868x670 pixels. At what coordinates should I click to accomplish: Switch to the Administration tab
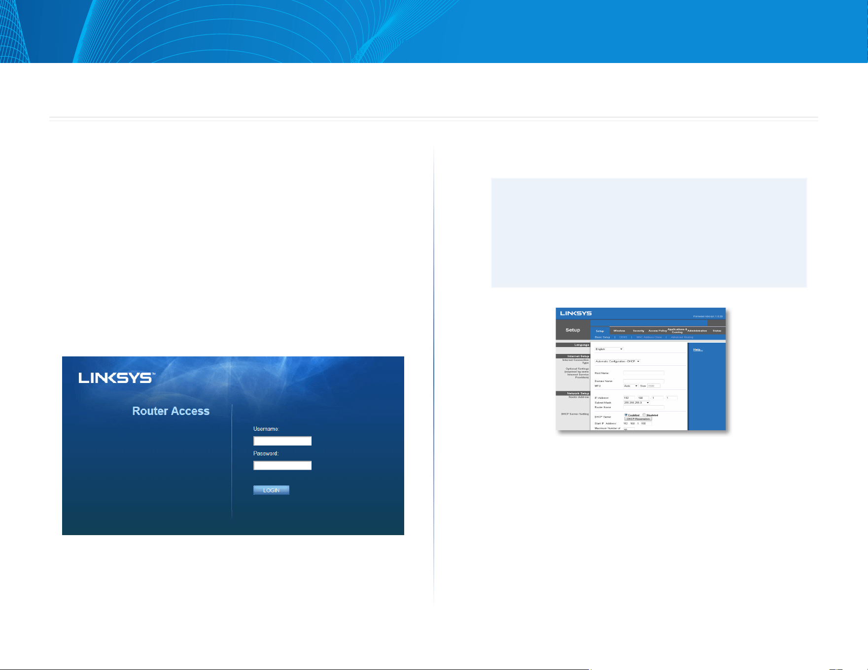[697, 331]
